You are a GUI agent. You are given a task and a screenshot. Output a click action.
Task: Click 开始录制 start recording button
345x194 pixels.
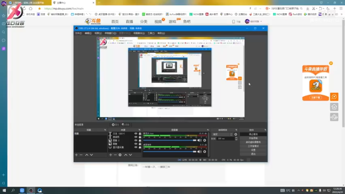pyautogui.click(x=253, y=138)
